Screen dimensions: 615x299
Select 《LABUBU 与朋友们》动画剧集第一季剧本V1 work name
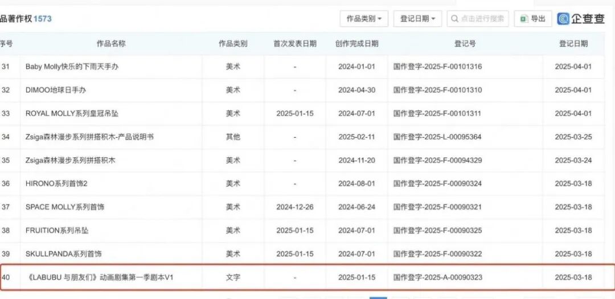click(x=100, y=277)
